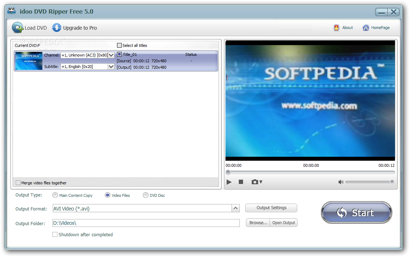Select Video Files output type
410x257 pixels.
tap(107, 195)
